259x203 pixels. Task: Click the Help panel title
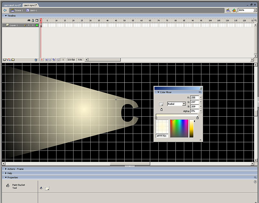click(10, 173)
